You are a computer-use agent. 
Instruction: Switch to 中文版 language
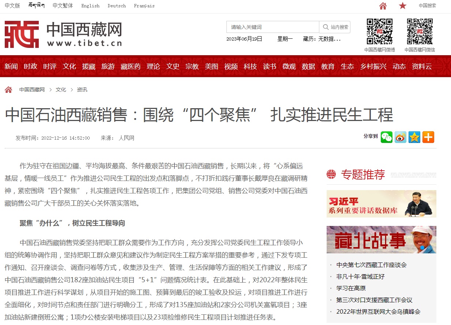click(12, 5)
